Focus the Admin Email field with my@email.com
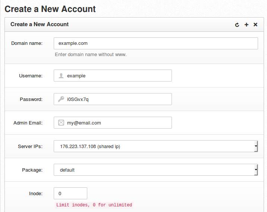The width and height of the screenshot is (267, 212). (113, 123)
